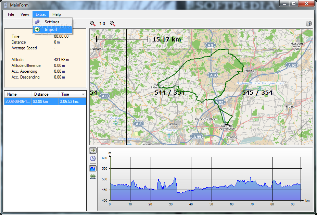Click Dachau on the map
This screenshot has width=317, height=215.
[172, 124]
